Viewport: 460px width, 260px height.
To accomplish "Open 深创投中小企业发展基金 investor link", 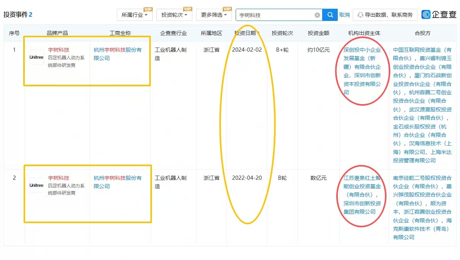I will 362,62.
